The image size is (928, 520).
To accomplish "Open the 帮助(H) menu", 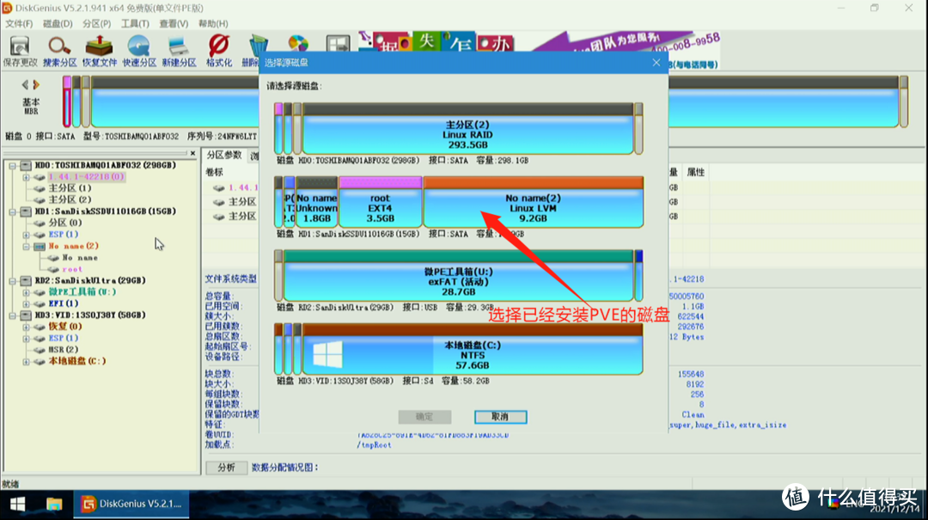I will [213, 24].
